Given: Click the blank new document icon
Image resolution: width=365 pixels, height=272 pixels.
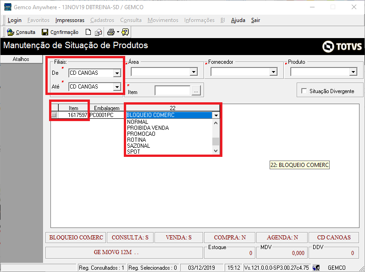Looking at the screenshot, I should [x=88, y=32].
